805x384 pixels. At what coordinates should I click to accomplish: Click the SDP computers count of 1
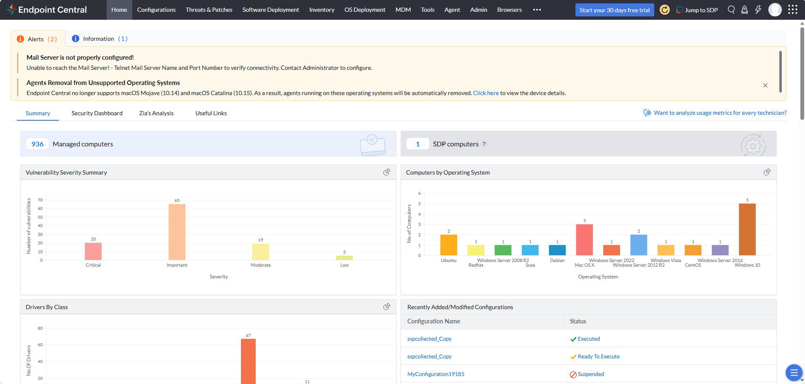point(417,144)
